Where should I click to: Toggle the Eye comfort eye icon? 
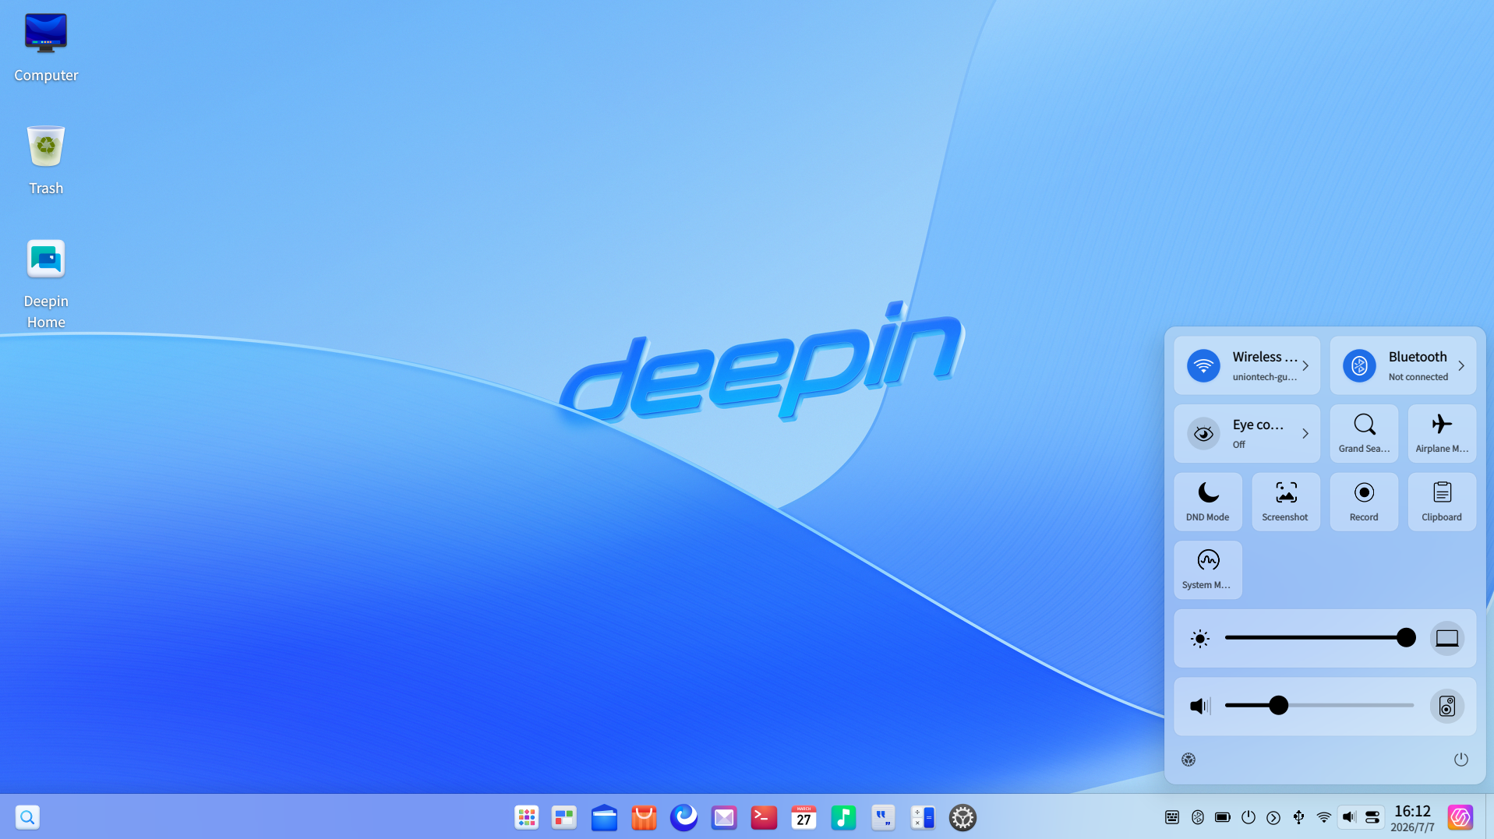click(x=1203, y=434)
